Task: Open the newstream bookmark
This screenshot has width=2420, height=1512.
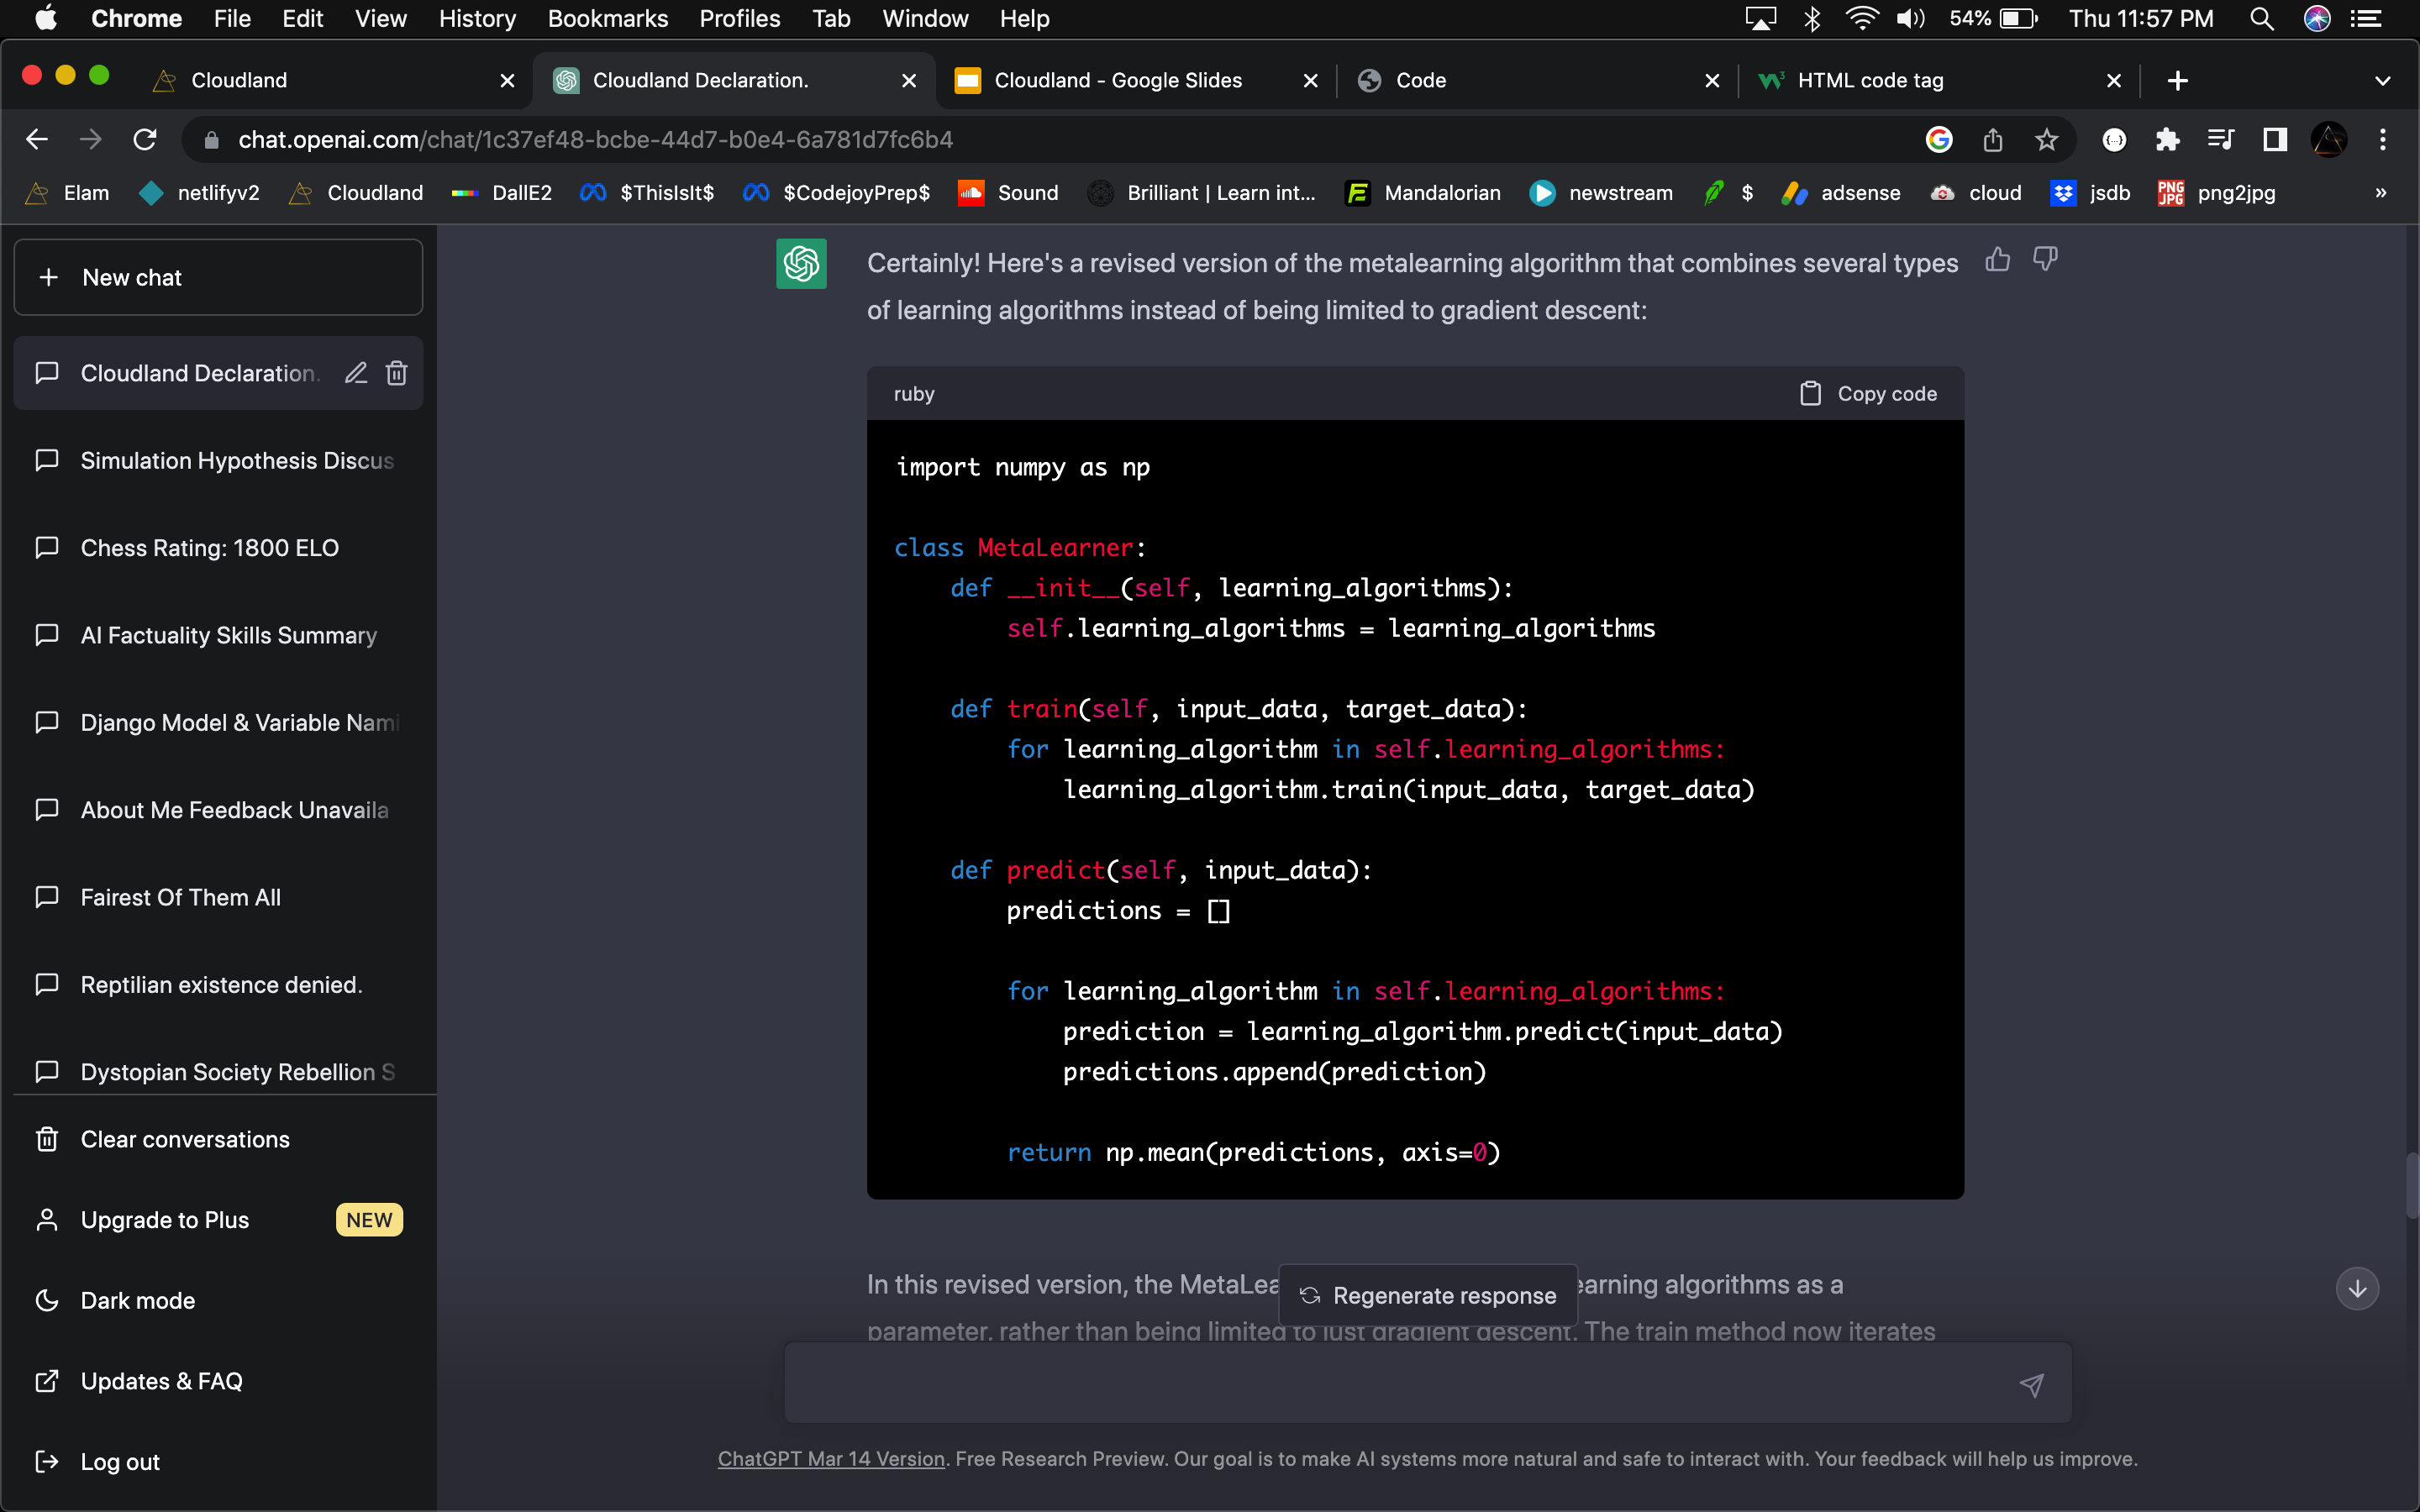Action: 1601,193
